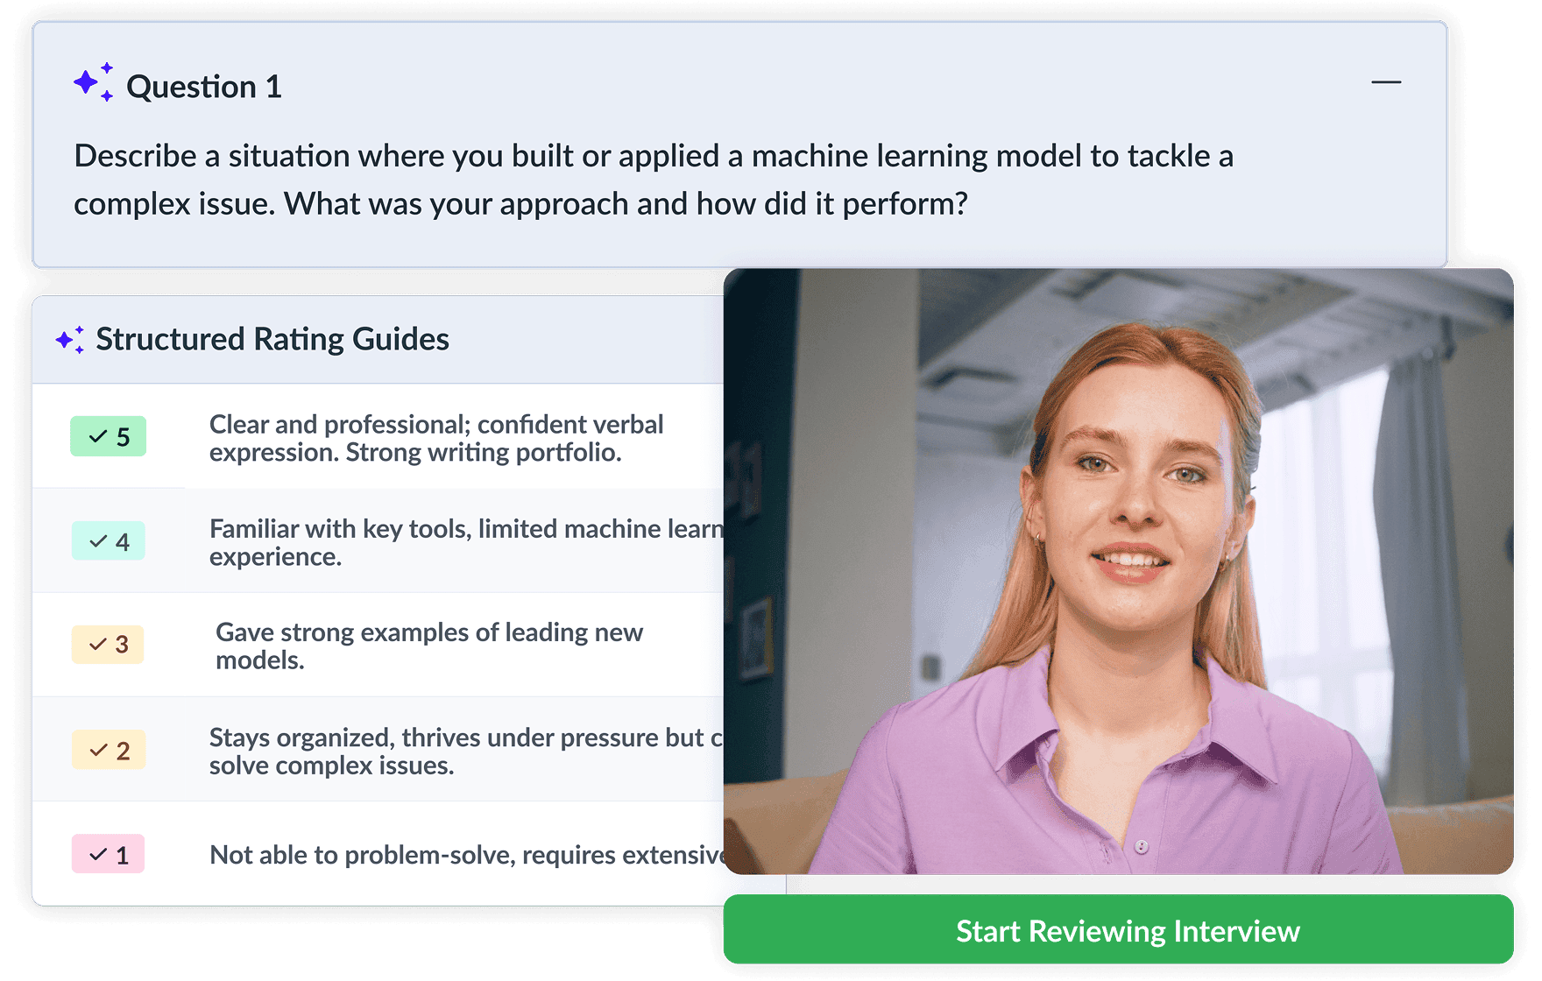
Task: Click the Start Reviewing Interview button
Action: (1119, 930)
